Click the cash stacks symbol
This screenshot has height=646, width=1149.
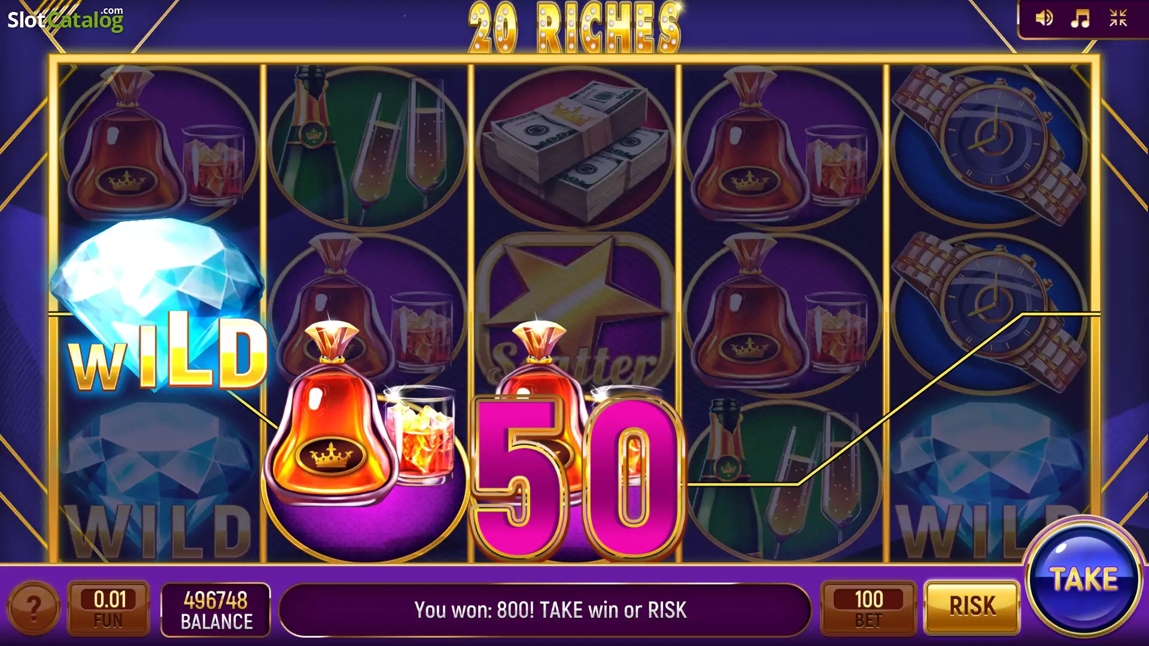click(576, 148)
